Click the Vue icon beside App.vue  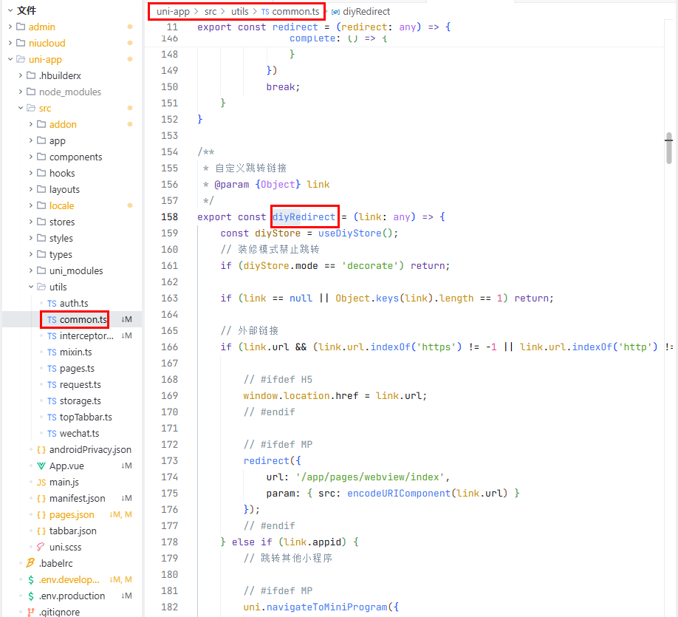(41, 466)
